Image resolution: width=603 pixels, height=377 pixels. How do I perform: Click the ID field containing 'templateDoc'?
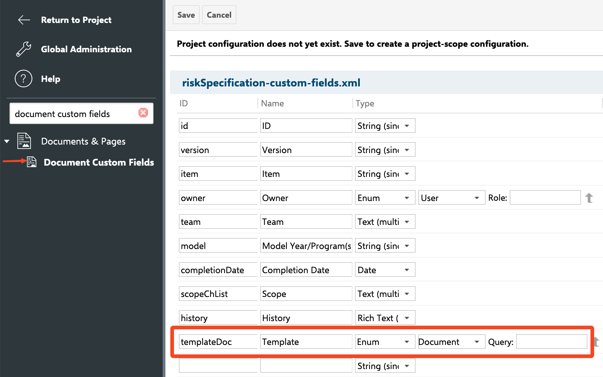218,342
